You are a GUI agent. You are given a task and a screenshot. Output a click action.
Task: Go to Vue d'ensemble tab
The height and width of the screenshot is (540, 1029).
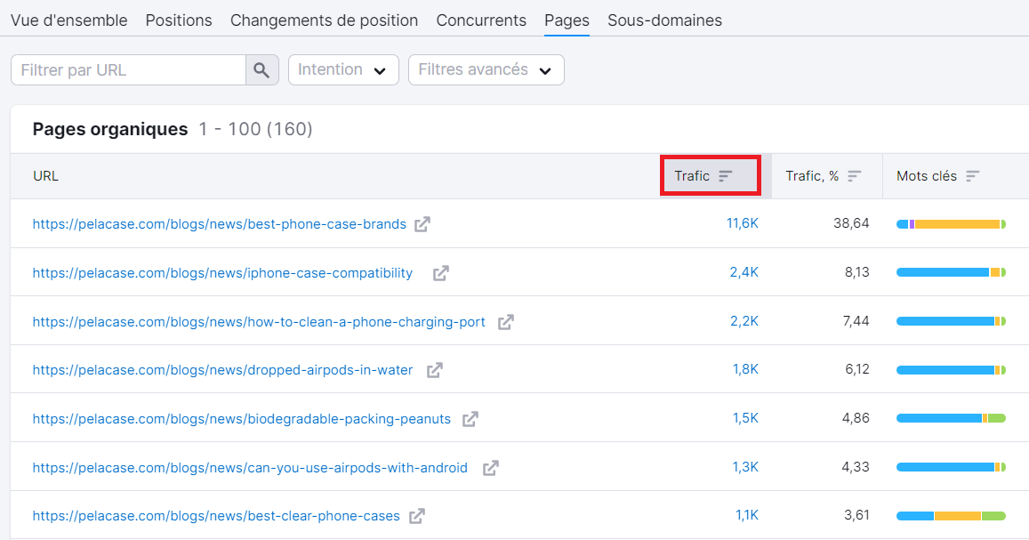(69, 20)
